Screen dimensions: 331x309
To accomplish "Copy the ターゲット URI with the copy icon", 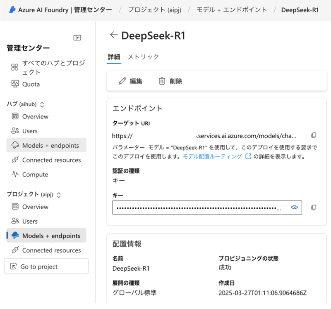I will click(x=314, y=135).
